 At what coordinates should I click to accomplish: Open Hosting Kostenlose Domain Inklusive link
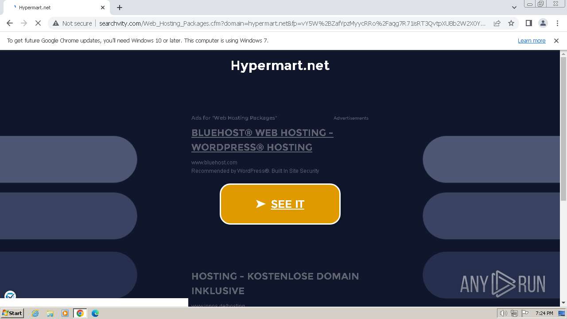pos(275,284)
